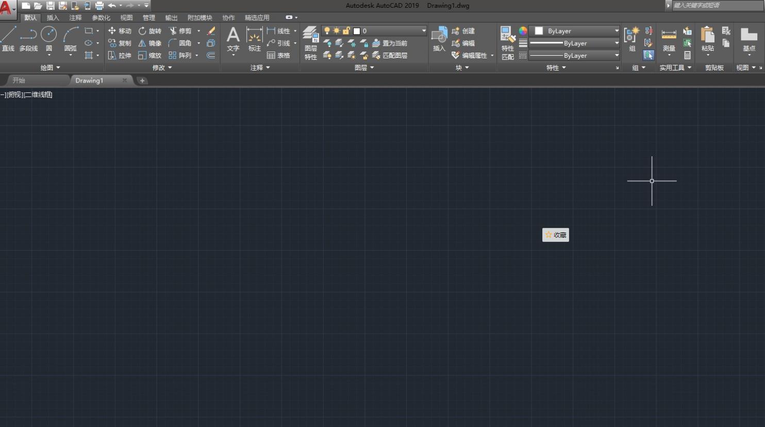Open 图层特性 (Layer Properties) manager
The image size is (765, 427).
coord(310,43)
